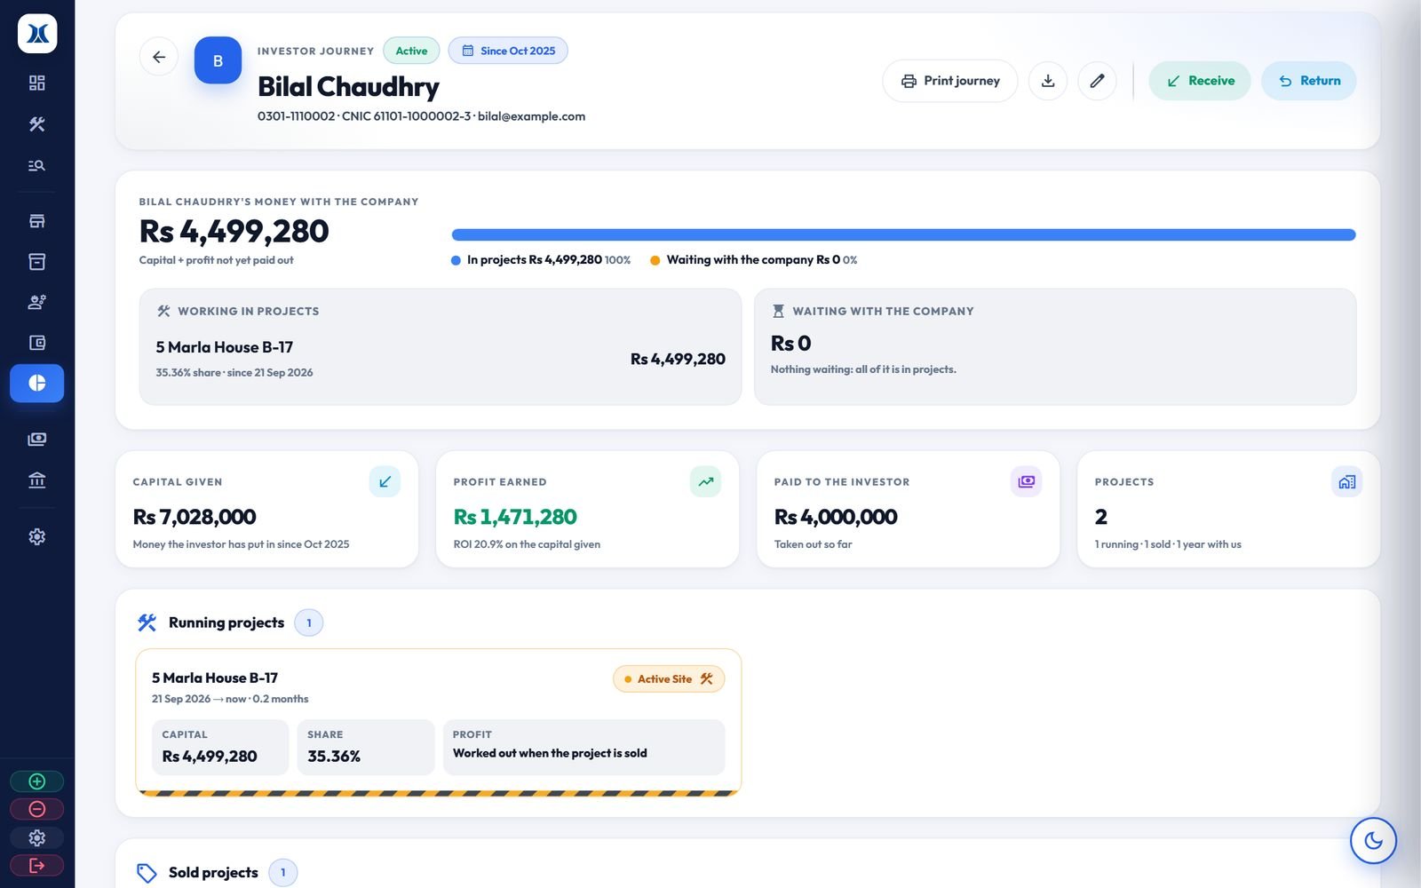Open the settings gear in sidebar
Image resolution: width=1421 pixels, height=888 pixels.
click(x=37, y=536)
